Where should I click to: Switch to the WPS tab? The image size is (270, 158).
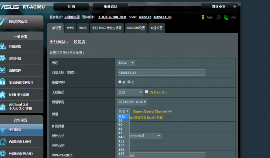point(70,28)
